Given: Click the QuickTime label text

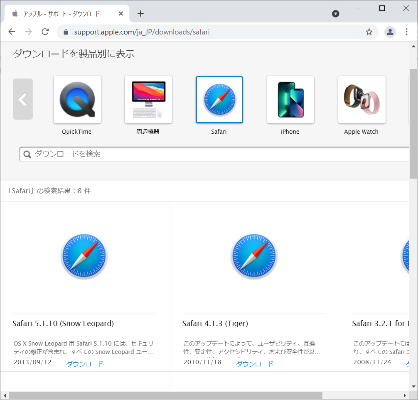Looking at the screenshot, I should tap(77, 132).
